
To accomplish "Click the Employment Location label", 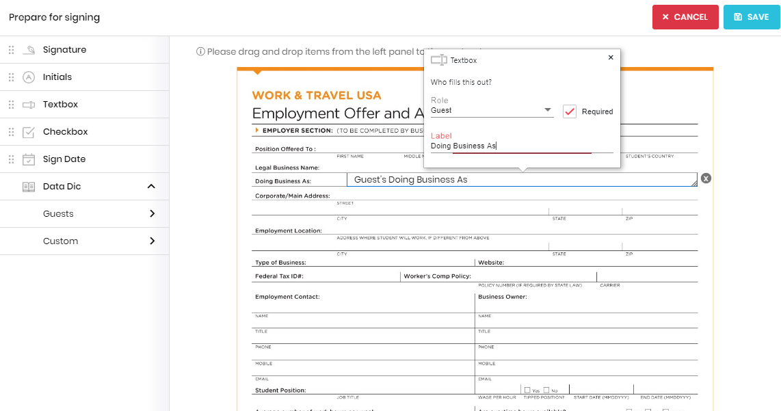I will tap(289, 230).
